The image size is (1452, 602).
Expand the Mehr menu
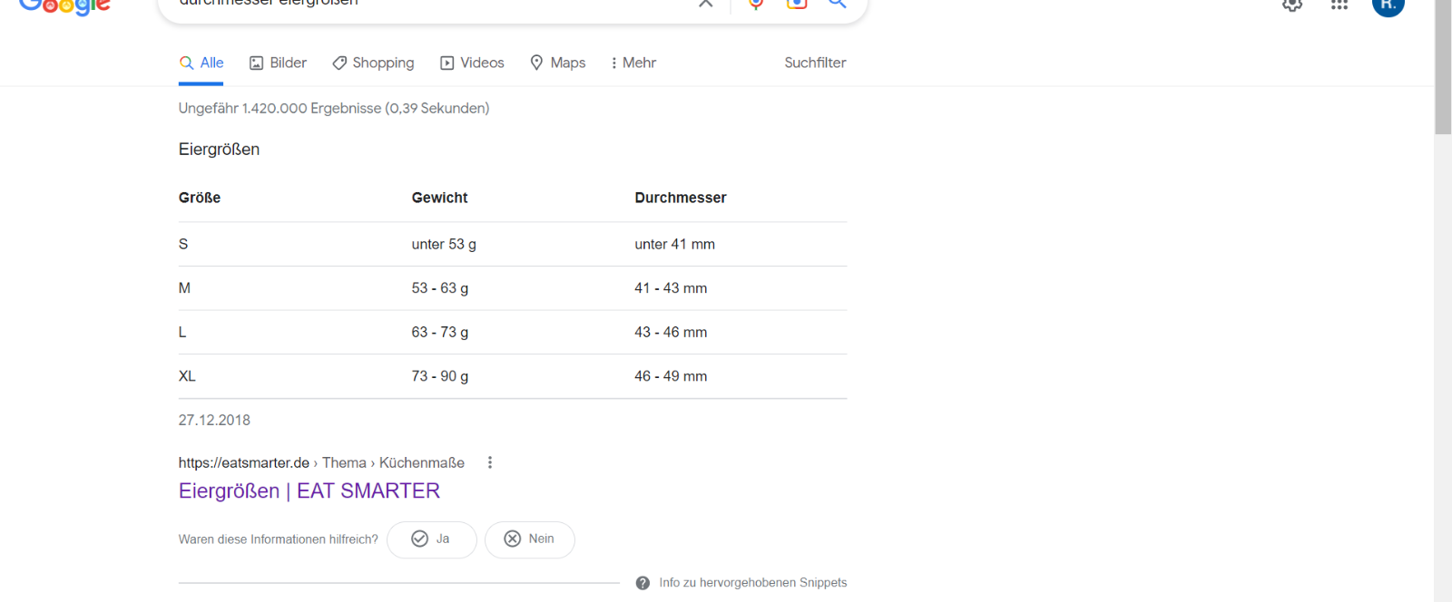coord(633,63)
